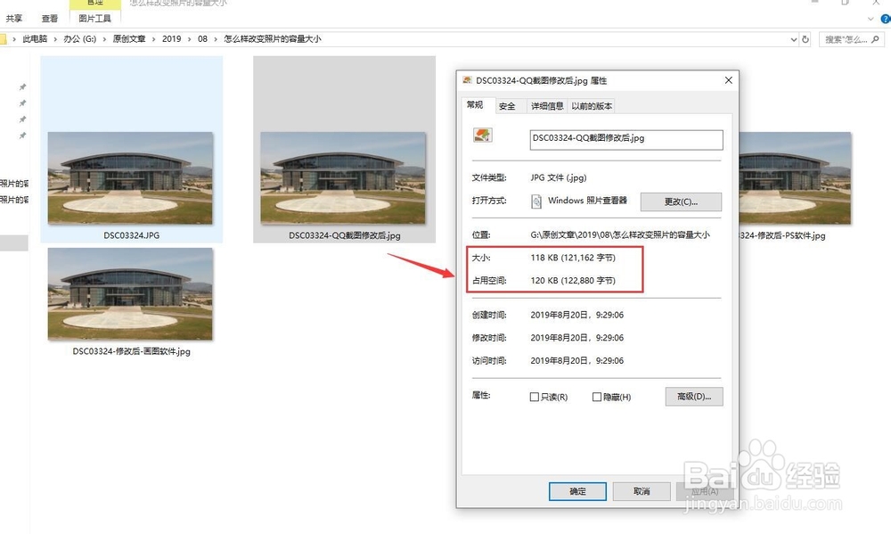Enable the 隐藏(H) hidden checkbox

[597, 396]
